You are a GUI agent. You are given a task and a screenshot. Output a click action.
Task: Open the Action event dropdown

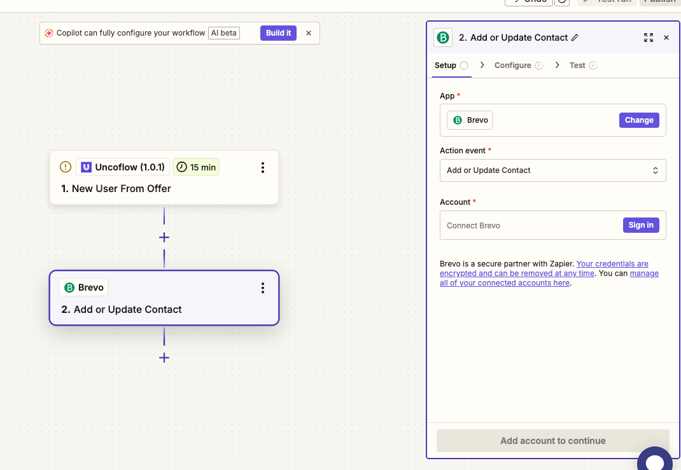tap(553, 170)
